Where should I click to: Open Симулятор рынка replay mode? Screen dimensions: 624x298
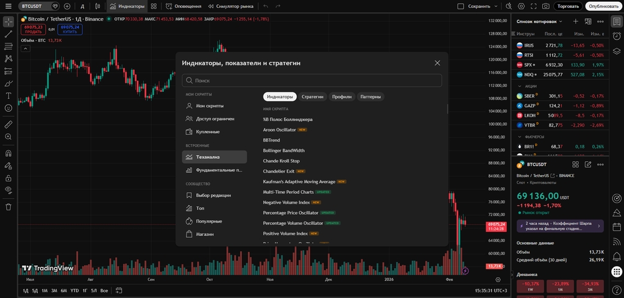232,6
